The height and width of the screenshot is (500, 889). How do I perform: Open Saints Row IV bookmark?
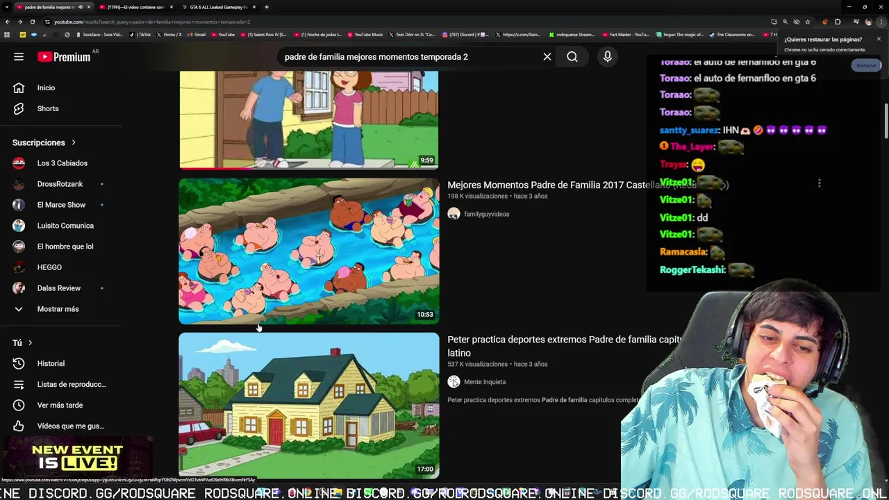pyautogui.click(x=264, y=34)
